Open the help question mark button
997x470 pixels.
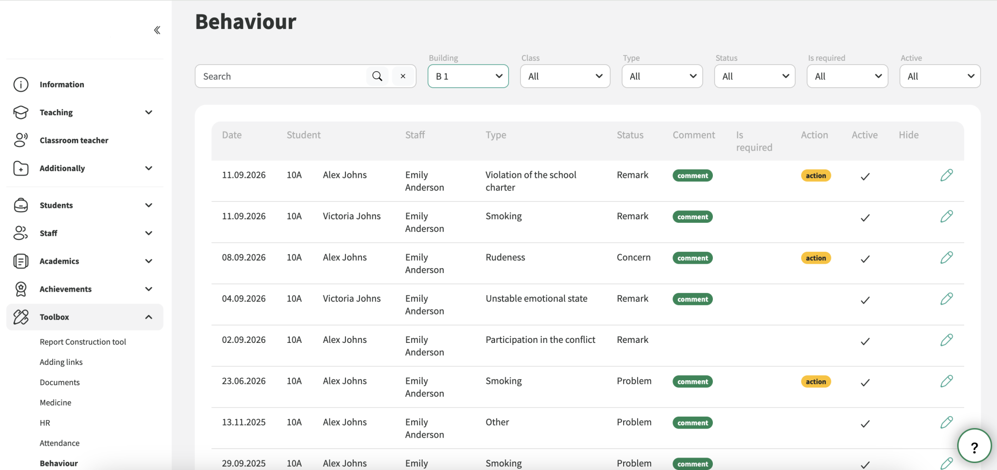coord(974,446)
